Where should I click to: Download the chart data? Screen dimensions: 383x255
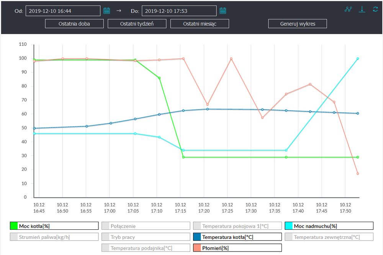(x=362, y=10)
